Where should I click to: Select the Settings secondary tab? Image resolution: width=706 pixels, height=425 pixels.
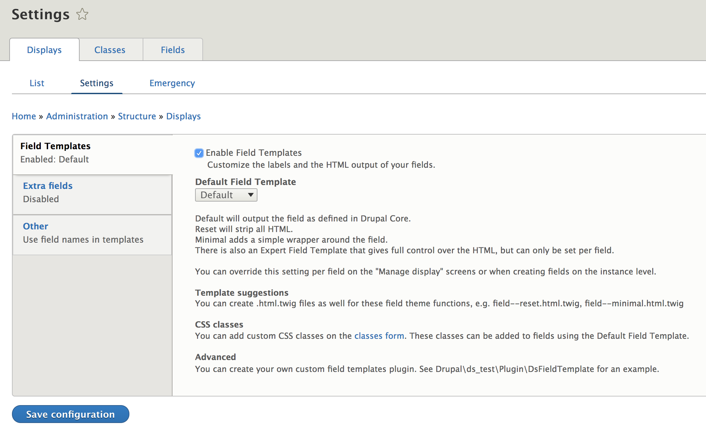pos(97,83)
